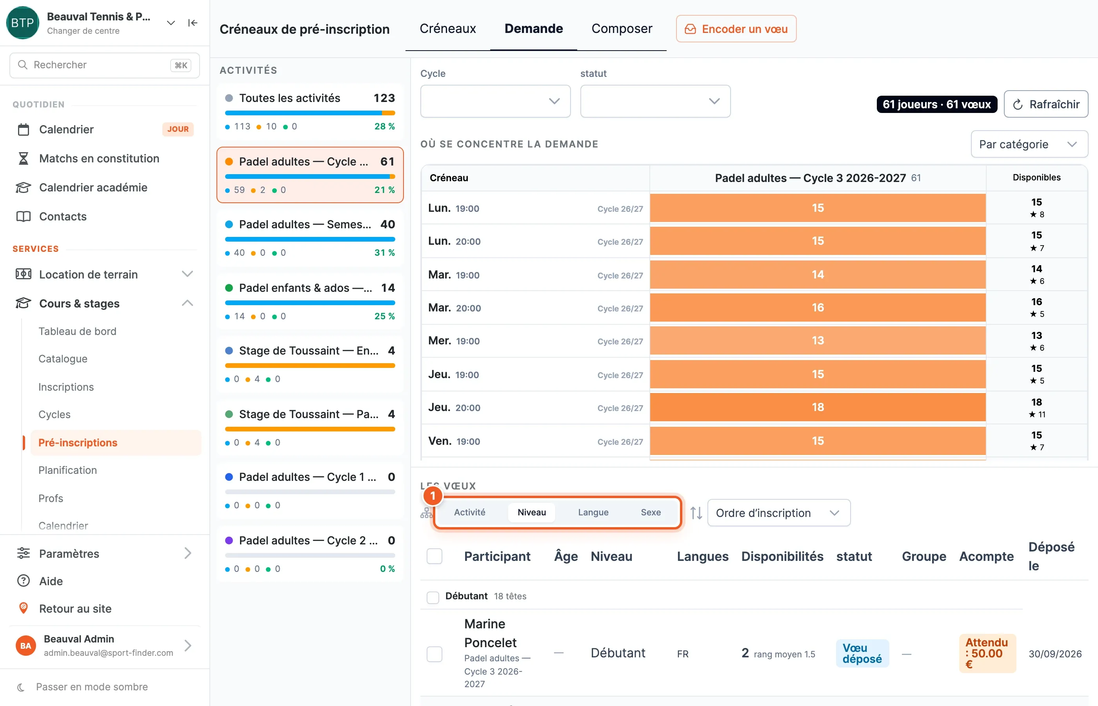Tick the Marine Poncelet row checkbox
The height and width of the screenshot is (706, 1098).
[434, 654]
